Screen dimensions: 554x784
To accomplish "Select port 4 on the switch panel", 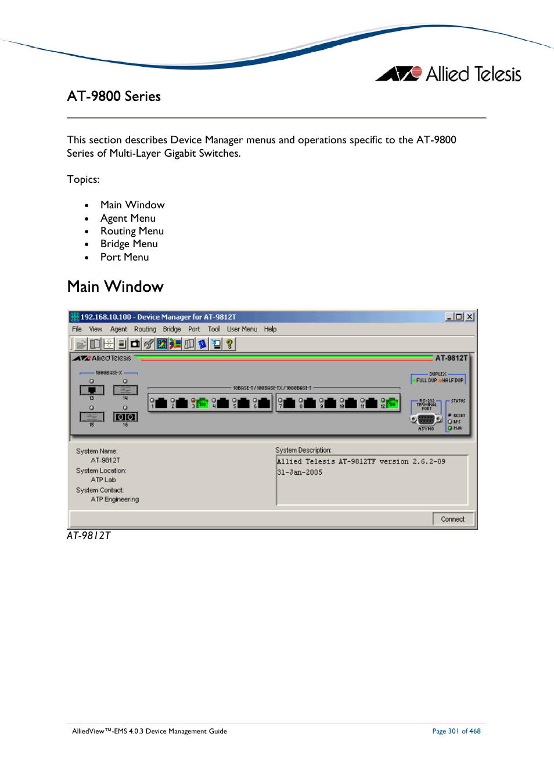I will tap(223, 403).
